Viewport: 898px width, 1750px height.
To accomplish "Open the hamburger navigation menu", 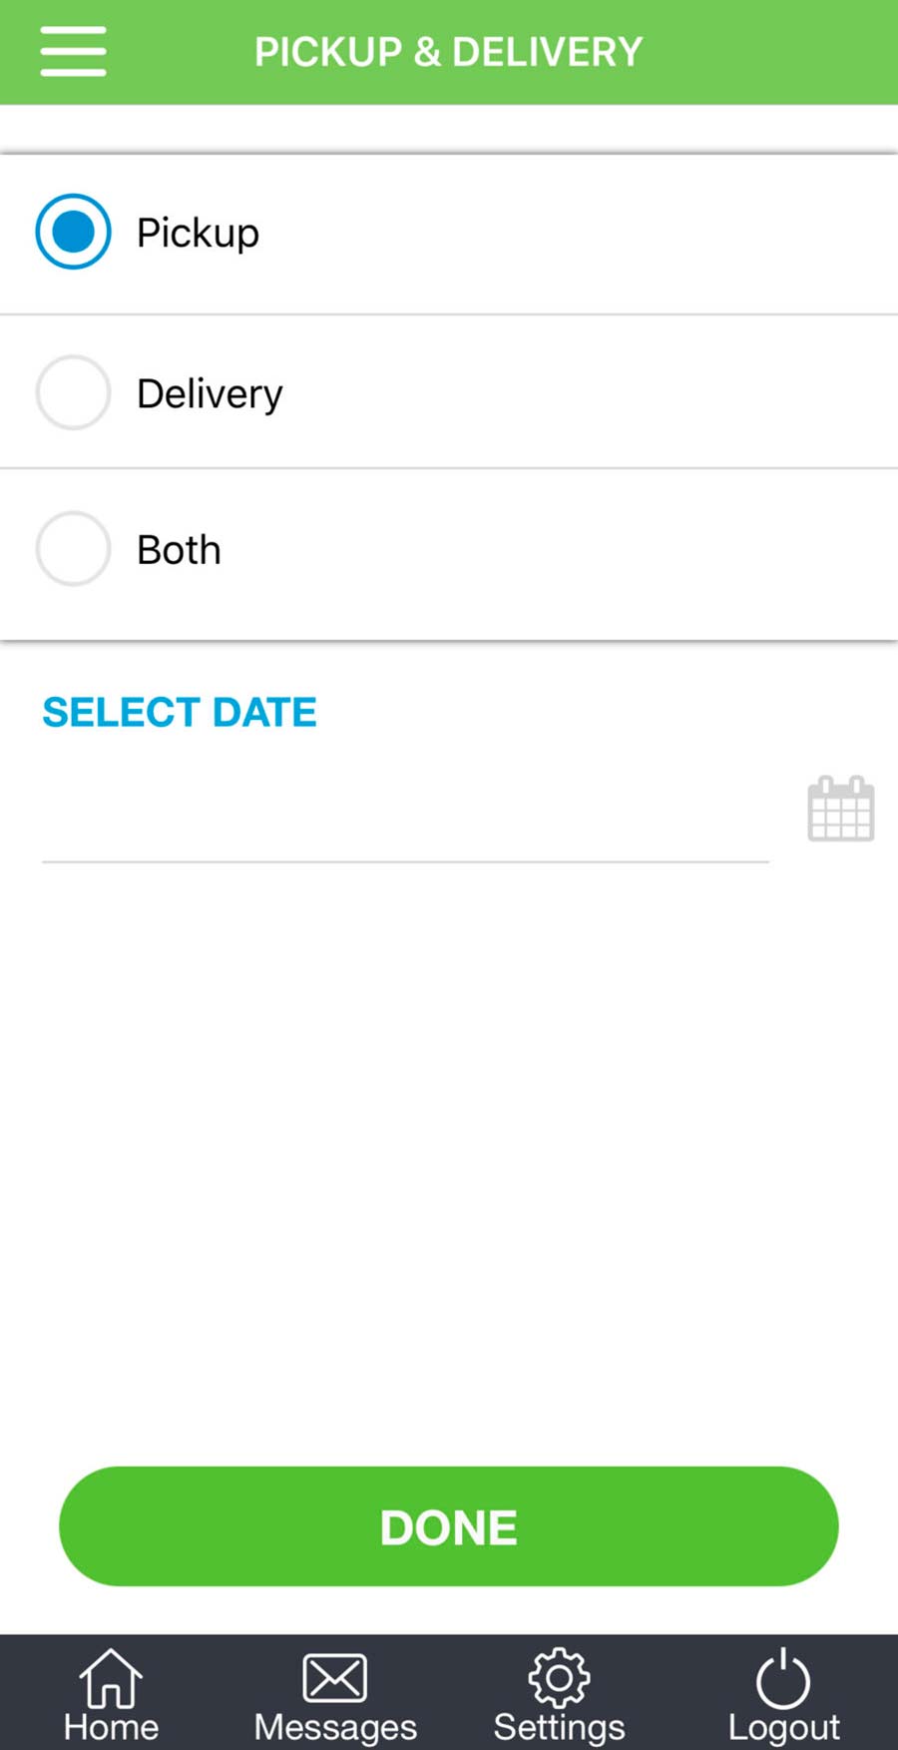I will coord(72,51).
